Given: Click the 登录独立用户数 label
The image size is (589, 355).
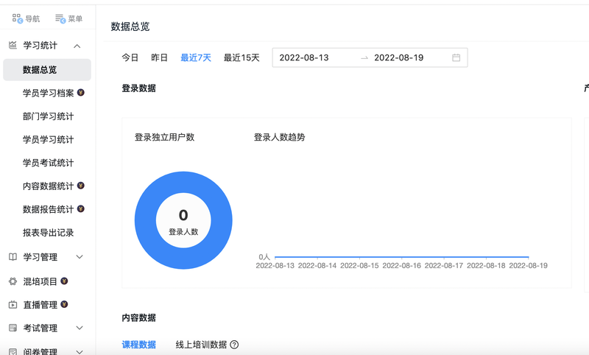Looking at the screenshot, I should pyautogui.click(x=164, y=138).
